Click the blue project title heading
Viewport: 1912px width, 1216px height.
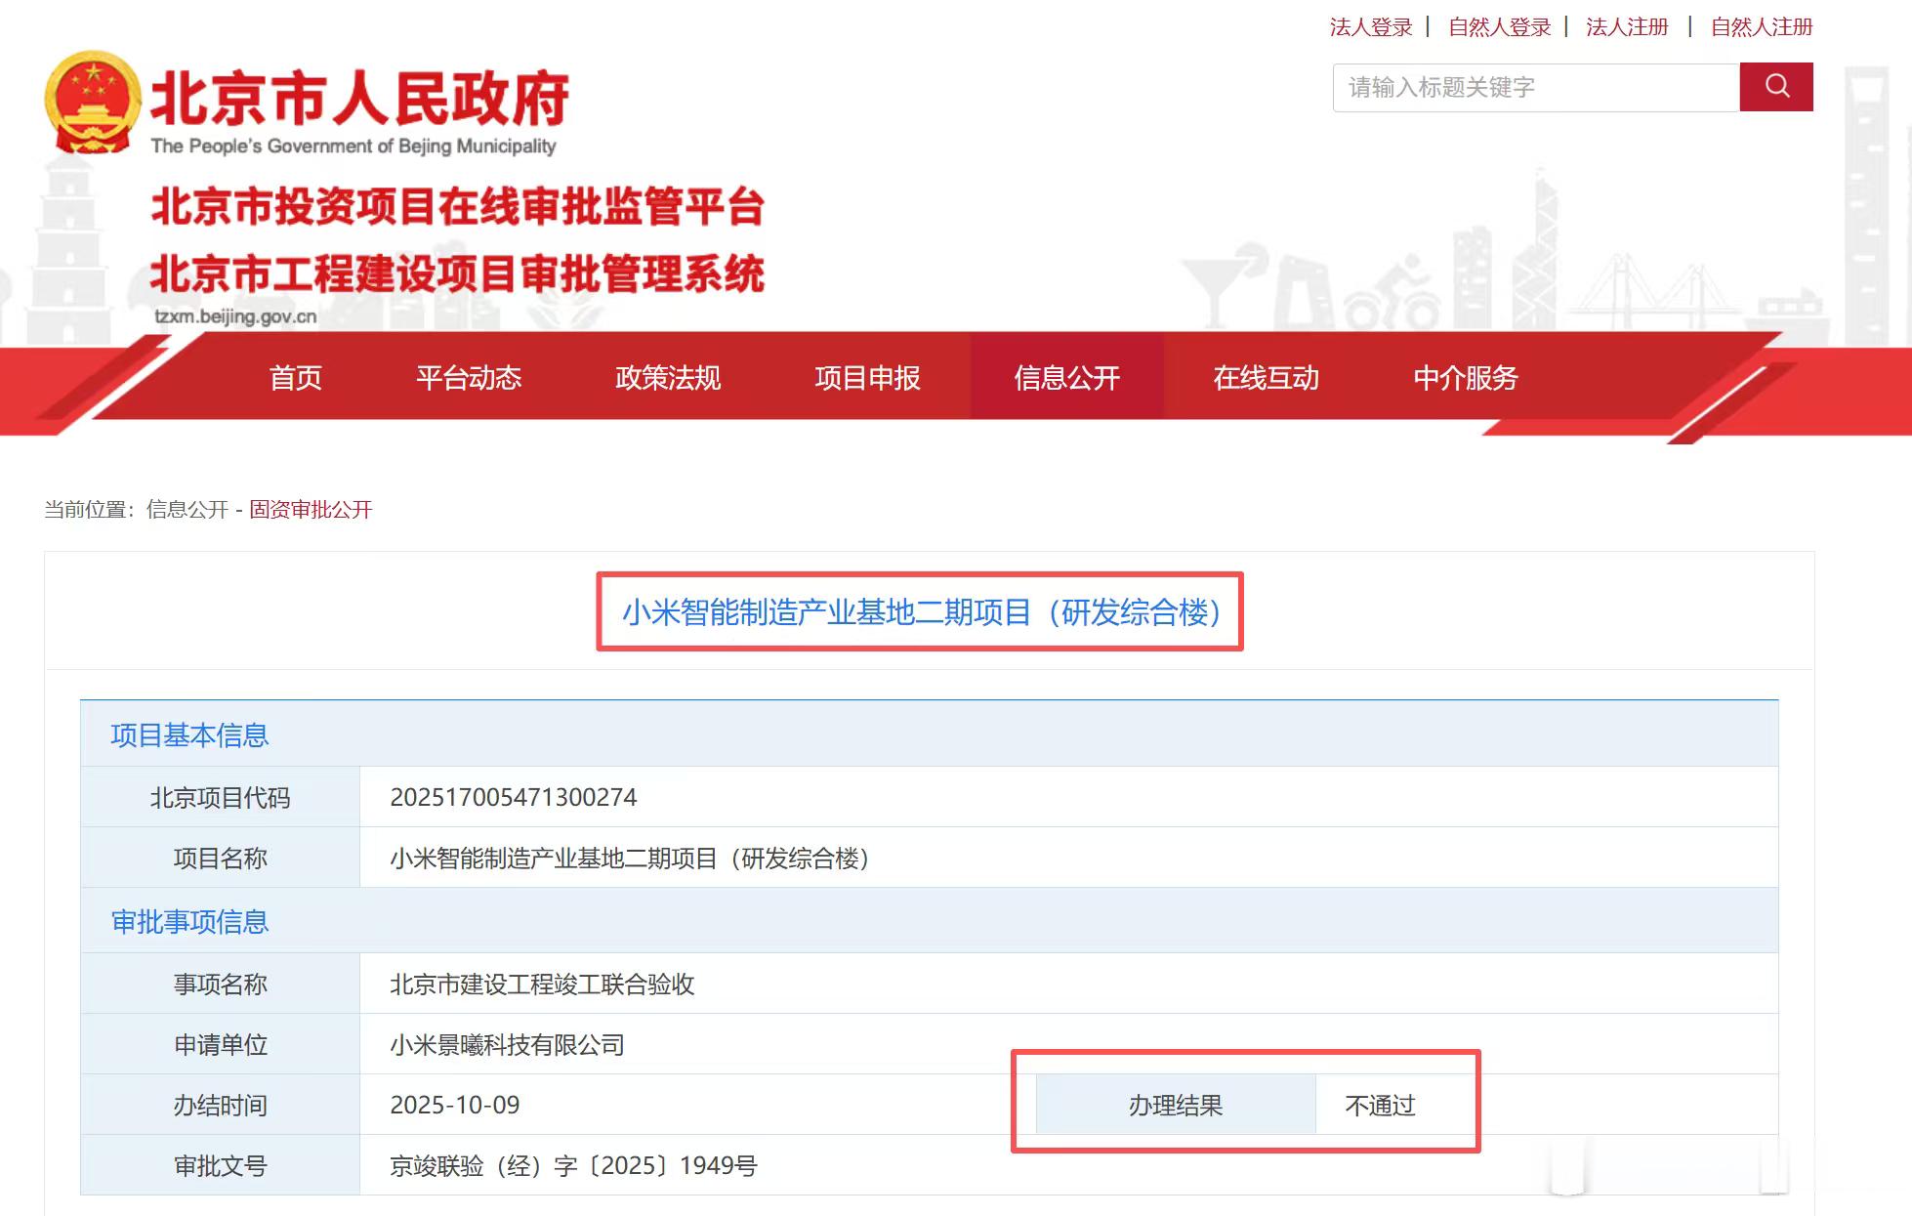click(920, 612)
